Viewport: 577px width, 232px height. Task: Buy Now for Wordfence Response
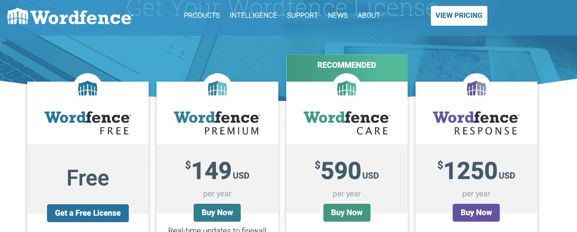[476, 213]
